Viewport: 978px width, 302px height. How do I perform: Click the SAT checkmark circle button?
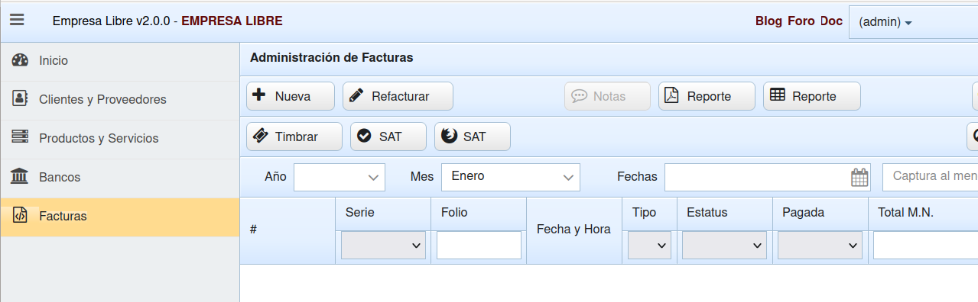pos(388,137)
